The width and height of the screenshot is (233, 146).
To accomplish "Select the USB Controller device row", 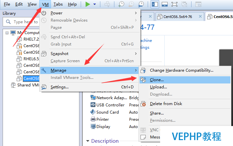I will point(114,105).
